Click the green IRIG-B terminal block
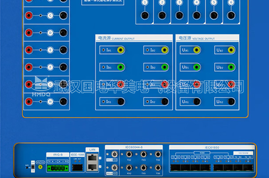The image size is (269, 178). [x=58, y=168]
